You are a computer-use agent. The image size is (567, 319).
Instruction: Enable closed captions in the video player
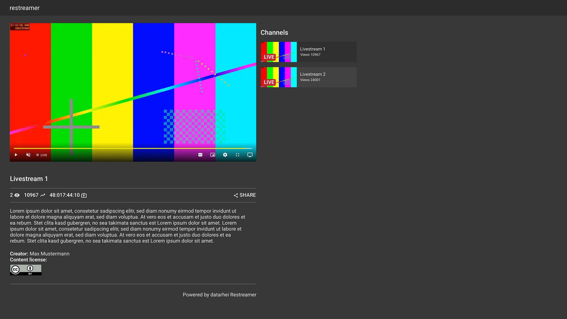(200, 155)
